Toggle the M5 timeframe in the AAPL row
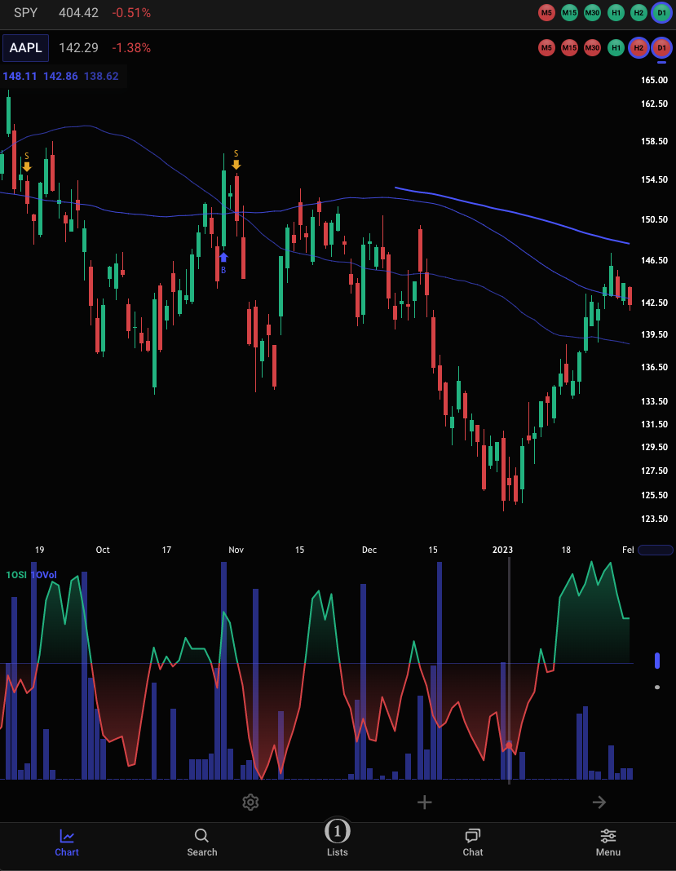Viewport: 676px width, 871px height. [x=546, y=48]
